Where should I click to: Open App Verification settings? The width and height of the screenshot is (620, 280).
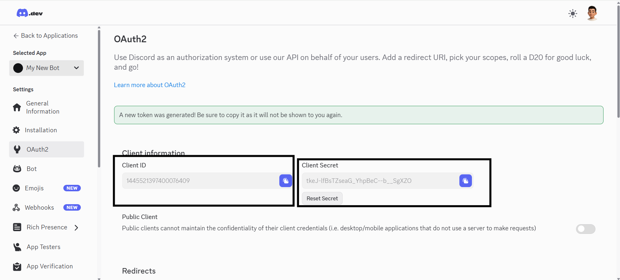(49, 266)
